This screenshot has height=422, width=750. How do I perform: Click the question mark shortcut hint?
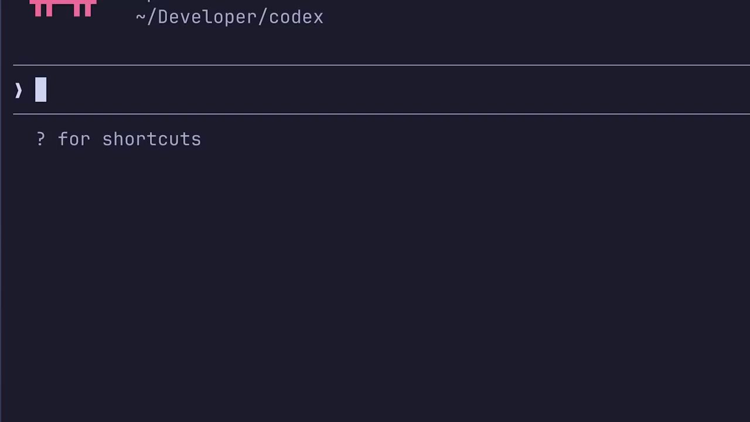pos(40,139)
